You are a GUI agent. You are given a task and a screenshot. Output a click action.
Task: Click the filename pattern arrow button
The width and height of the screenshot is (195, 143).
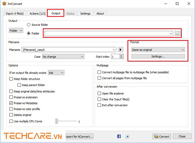click(121, 50)
